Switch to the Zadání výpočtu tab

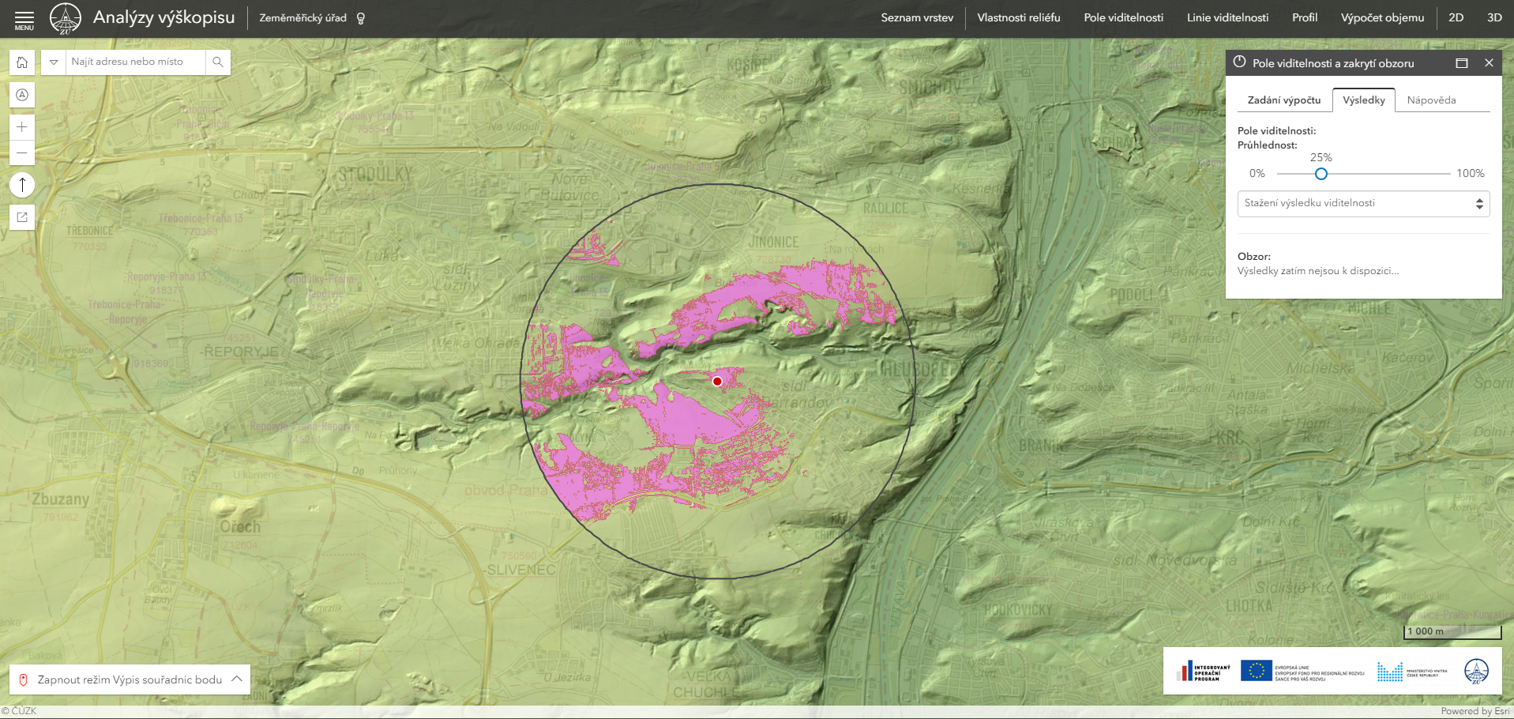1283,100
